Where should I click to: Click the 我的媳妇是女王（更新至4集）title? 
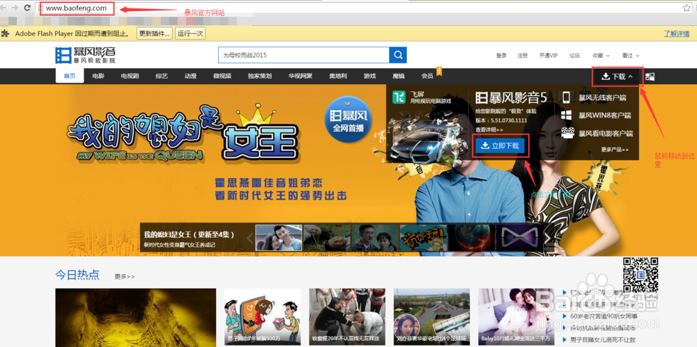[x=190, y=235]
